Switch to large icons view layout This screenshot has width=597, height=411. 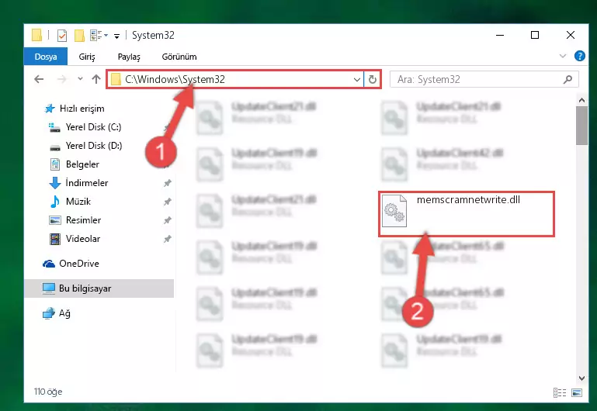pyautogui.click(x=577, y=392)
